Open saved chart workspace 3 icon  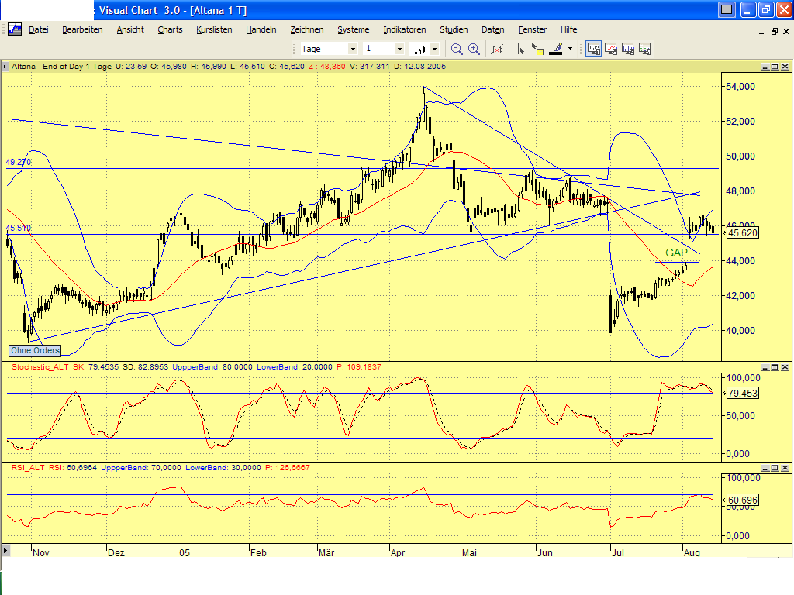pos(629,48)
